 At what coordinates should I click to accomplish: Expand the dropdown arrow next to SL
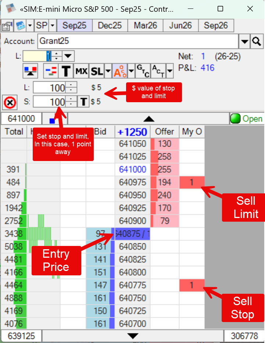108,71
